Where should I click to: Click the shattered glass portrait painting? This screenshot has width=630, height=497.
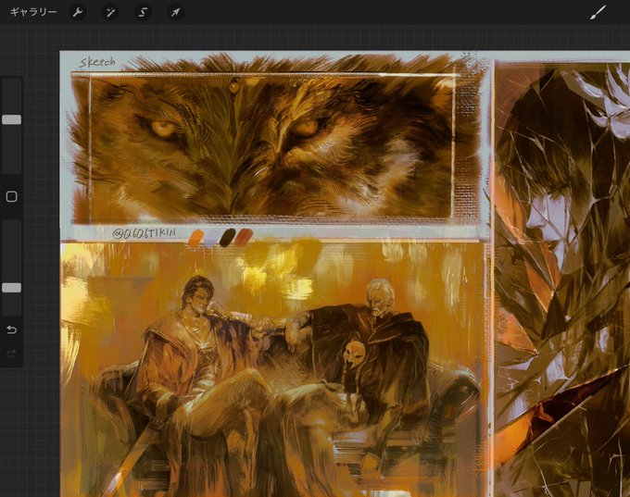coord(561,279)
